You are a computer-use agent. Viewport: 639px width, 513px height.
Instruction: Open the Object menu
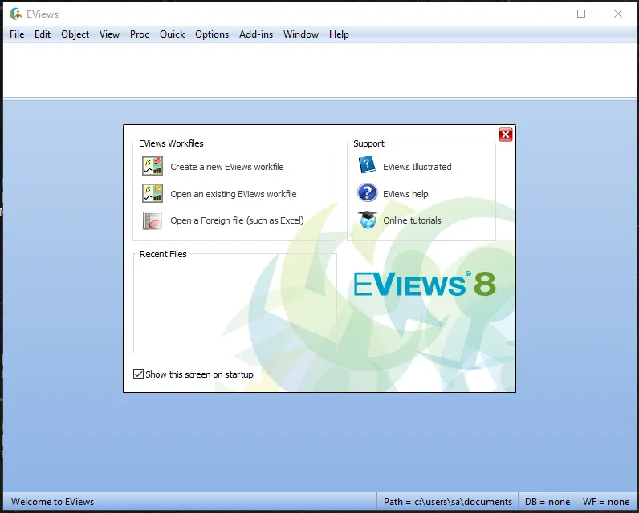pos(75,34)
